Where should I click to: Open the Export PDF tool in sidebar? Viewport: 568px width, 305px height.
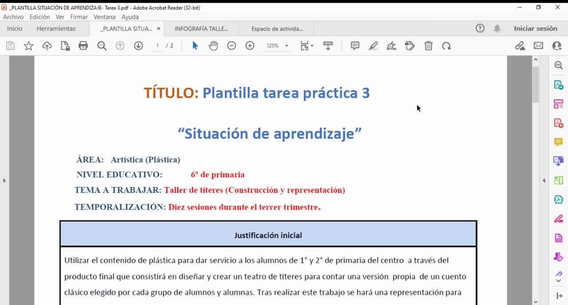(x=558, y=85)
